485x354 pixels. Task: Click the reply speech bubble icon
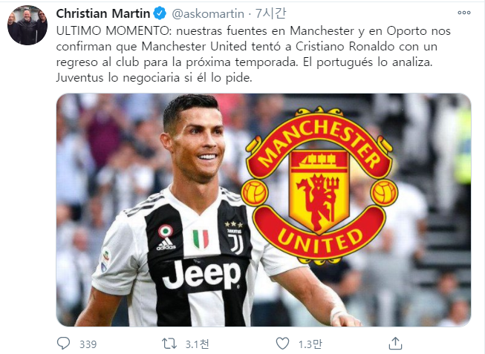pyautogui.click(x=63, y=343)
